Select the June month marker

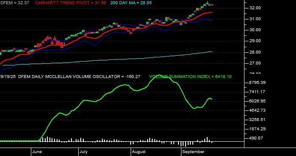pos(37,152)
